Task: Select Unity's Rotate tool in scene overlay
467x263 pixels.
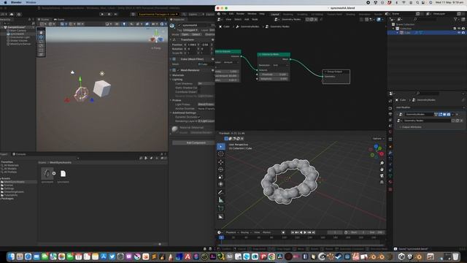Action: tap(42, 42)
